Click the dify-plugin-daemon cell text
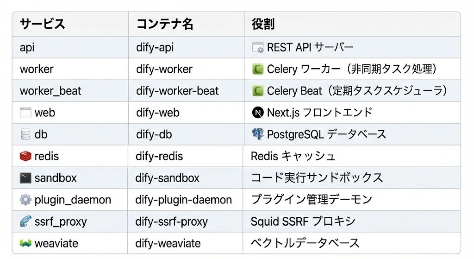The height and width of the screenshot is (259, 474). 183,200
